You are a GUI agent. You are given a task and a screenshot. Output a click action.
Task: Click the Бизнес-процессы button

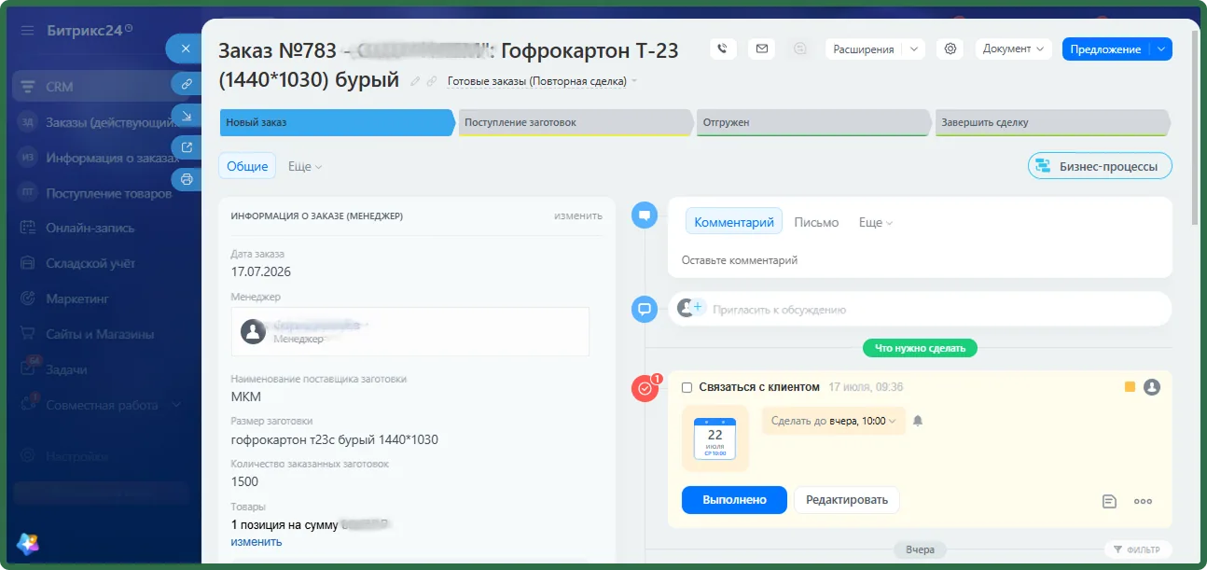[1100, 166]
